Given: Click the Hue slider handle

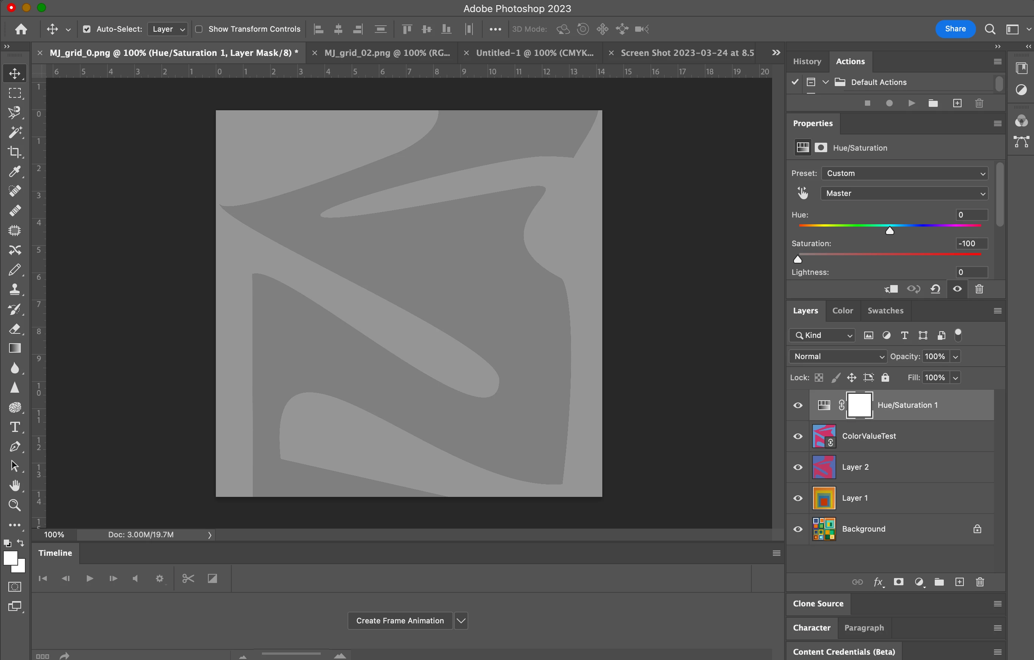Looking at the screenshot, I should (889, 231).
